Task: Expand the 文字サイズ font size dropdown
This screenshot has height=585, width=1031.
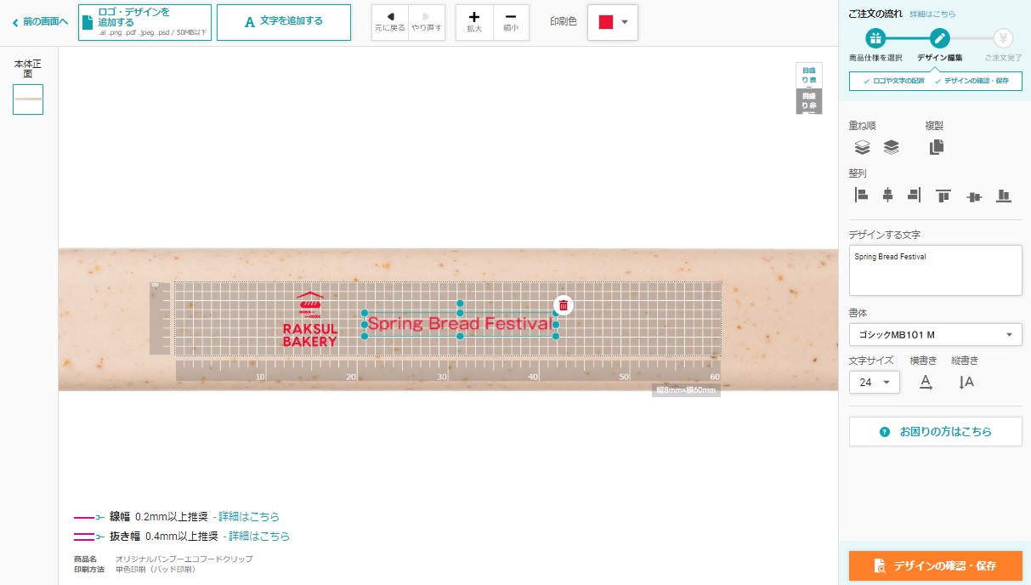Action: (874, 382)
